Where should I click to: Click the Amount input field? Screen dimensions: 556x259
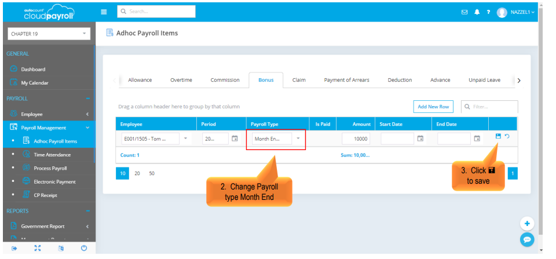coord(356,139)
